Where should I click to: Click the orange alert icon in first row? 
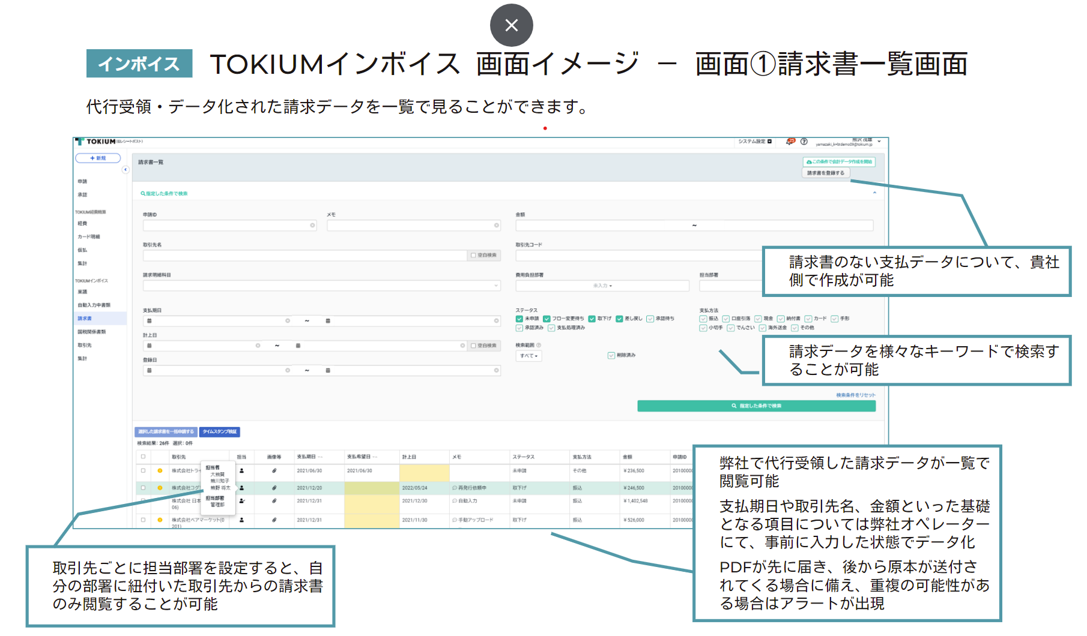(160, 471)
